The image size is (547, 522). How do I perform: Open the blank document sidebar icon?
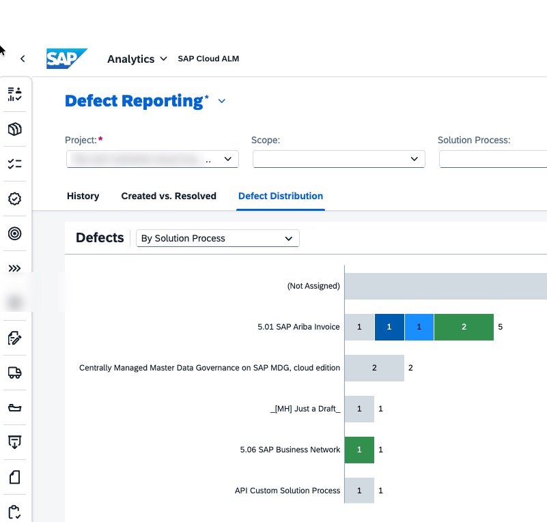pyautogui.click(x=14, y=477)
